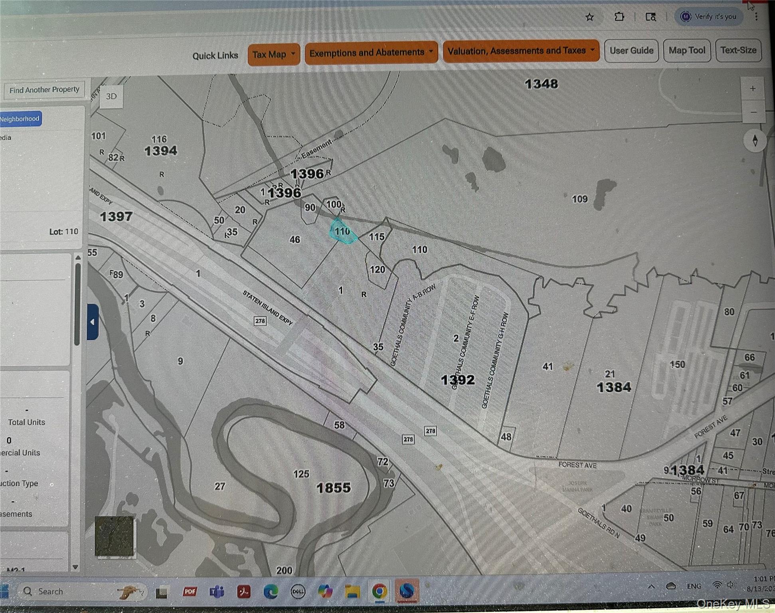Open Valuation, Assessments and Taxes dropdown
The width and height of the screenshot is (775, 613).
tap(520, 51)
